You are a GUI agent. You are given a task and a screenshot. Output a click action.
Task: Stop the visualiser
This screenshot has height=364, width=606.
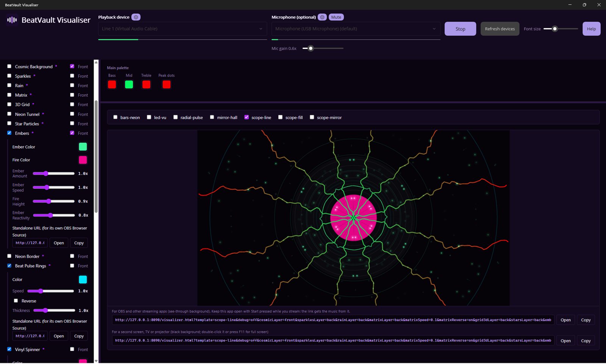coord(460,29)
